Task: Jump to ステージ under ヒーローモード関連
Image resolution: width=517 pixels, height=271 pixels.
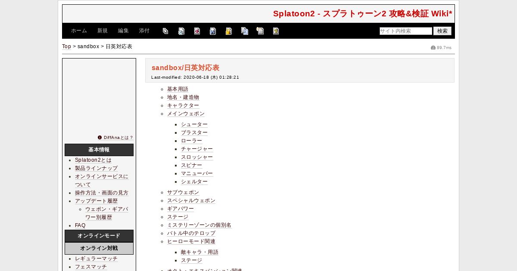Action: (191, 260)
